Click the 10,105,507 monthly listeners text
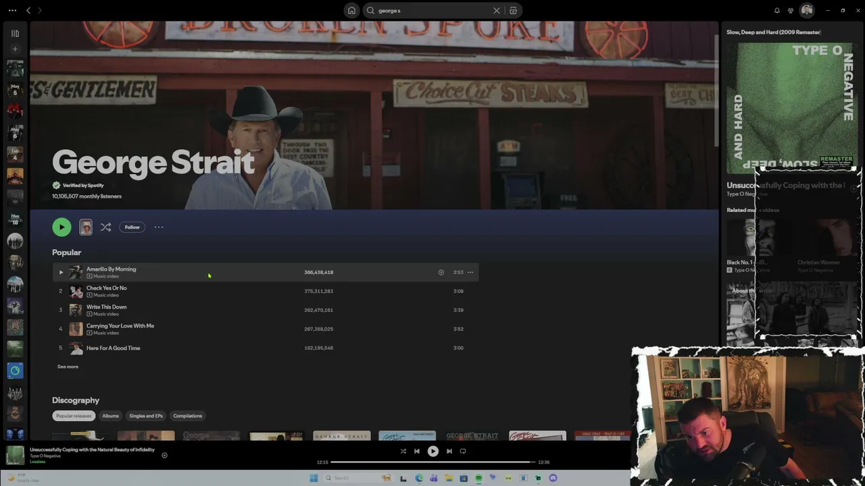Image resolution: width=865 pixels, height=486 pixels. coord(86,196)
